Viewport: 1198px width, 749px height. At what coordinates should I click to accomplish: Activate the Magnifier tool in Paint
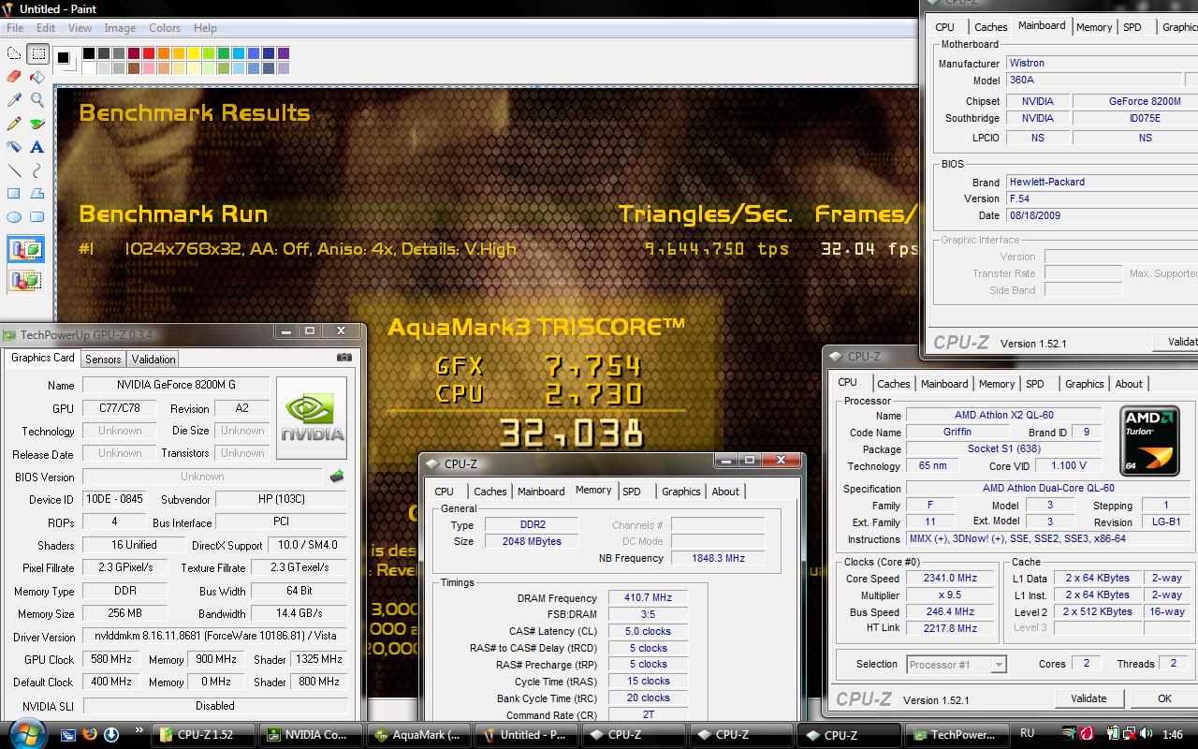point(37,100)
